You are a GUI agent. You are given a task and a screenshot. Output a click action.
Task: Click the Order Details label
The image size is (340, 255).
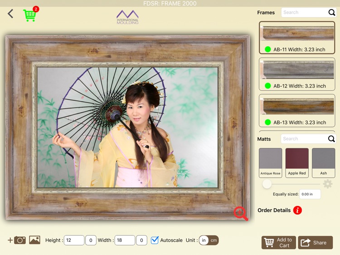pos(274,210)
